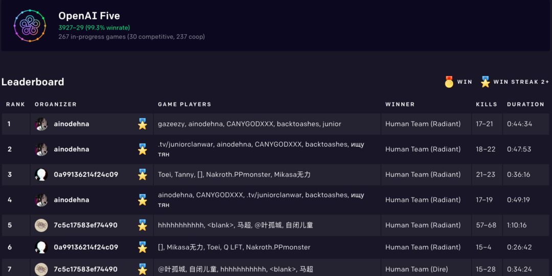Click rank 5 players list starting hhhhhhhhhhh
This screenshot has width=552, height=276.
pyautogui.click(x=236, y=225)
